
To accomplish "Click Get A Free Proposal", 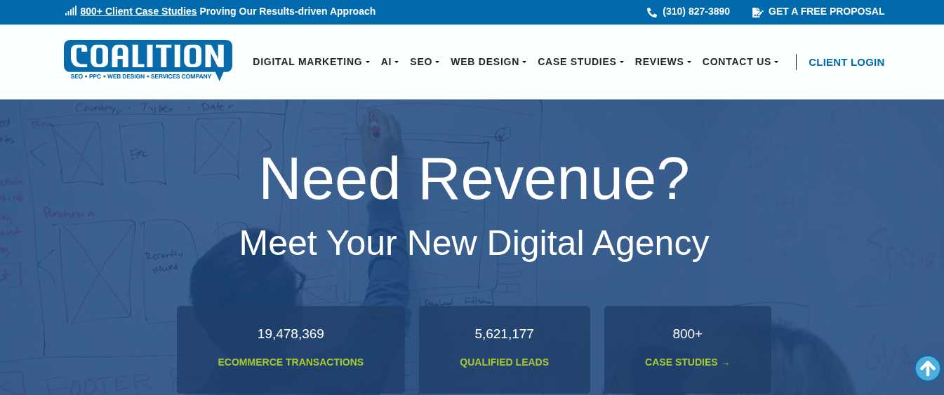I will pos(826,11).
